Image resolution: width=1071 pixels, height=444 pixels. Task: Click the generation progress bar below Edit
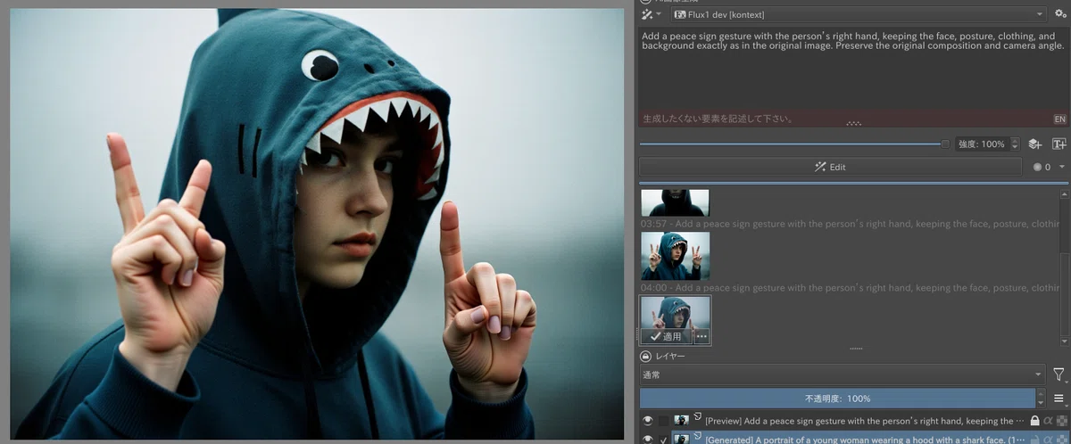tap(853, 183)
